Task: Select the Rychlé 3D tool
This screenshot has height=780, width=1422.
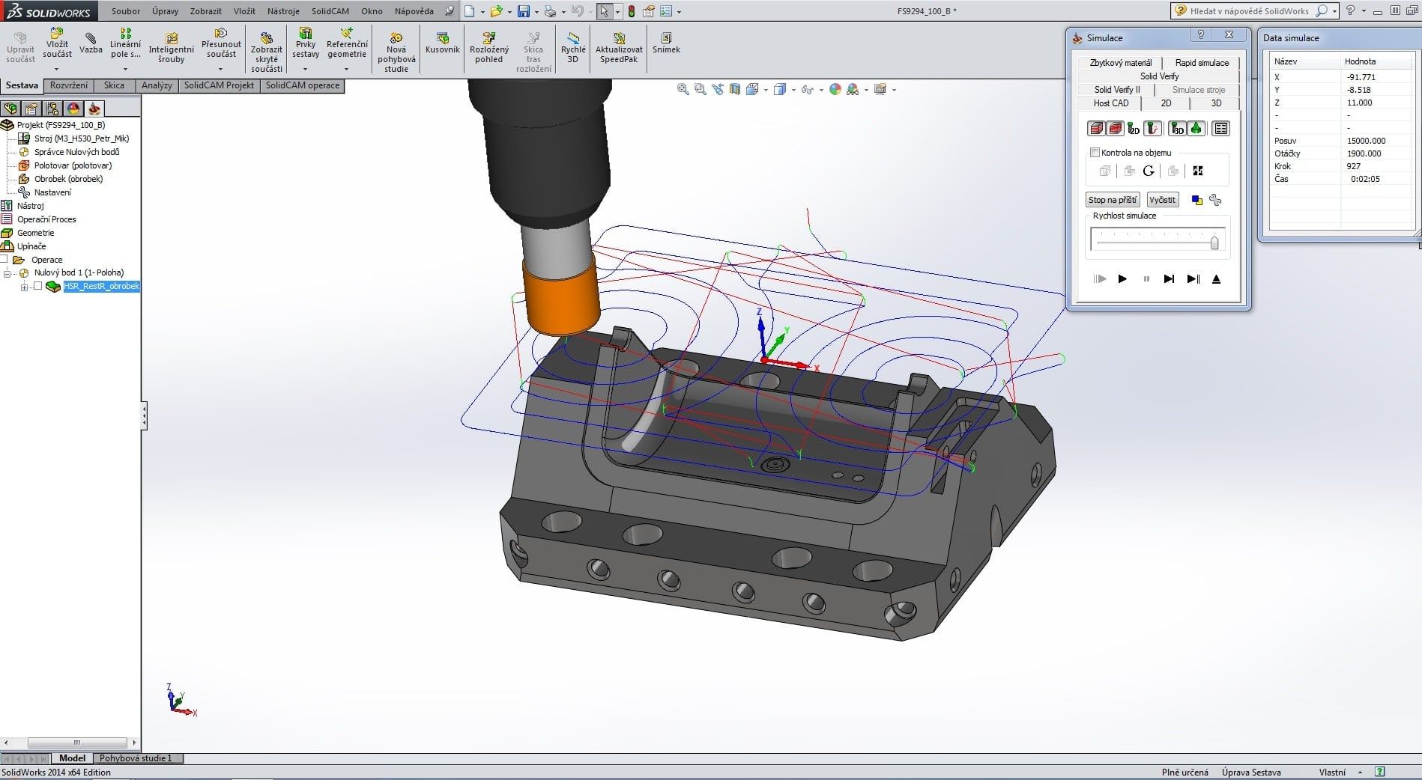Action: [573, 48]
